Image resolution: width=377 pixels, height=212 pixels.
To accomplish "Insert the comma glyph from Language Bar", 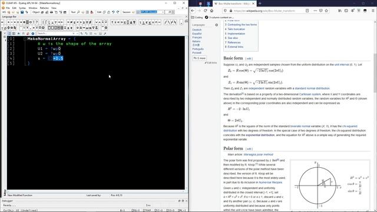I will tap(181, 22).
